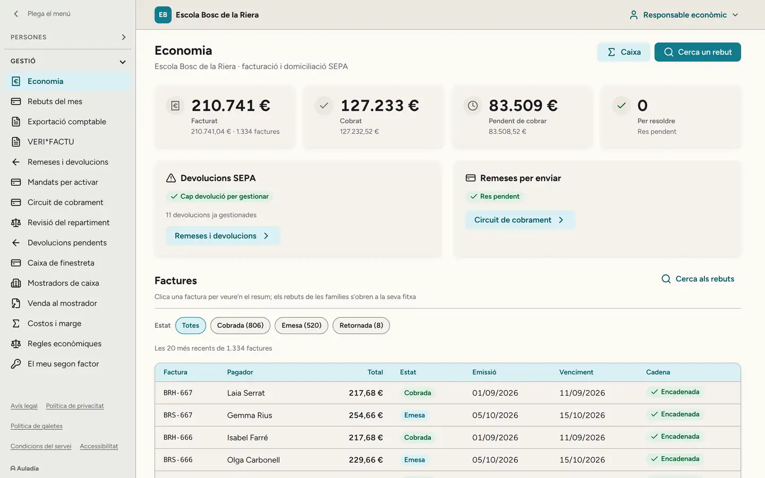
Task: Click the Cerca un rebut button
Action: (x=698, y=52)
